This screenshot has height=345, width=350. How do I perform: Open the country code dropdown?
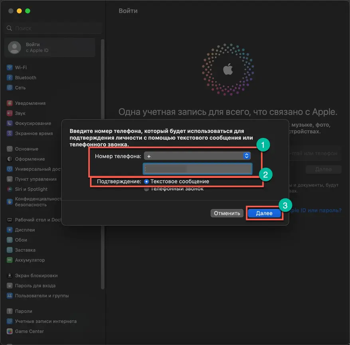click(197, 156)
